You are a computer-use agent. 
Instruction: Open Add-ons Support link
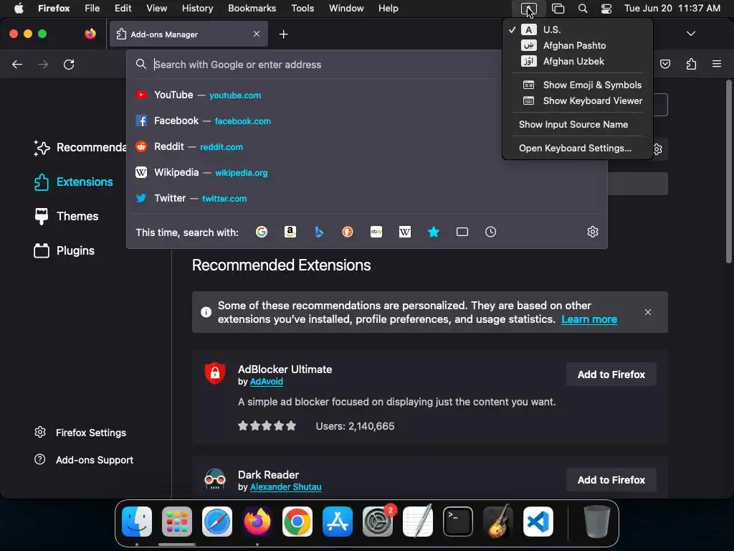coord(84,460)
